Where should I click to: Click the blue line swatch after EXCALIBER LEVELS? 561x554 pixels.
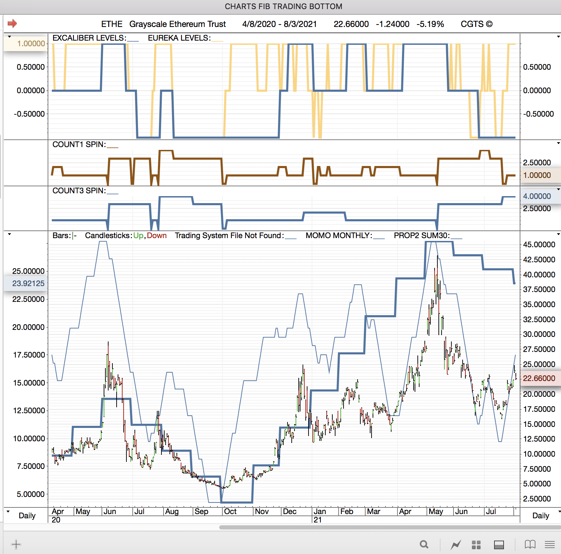tap(133, 41)
